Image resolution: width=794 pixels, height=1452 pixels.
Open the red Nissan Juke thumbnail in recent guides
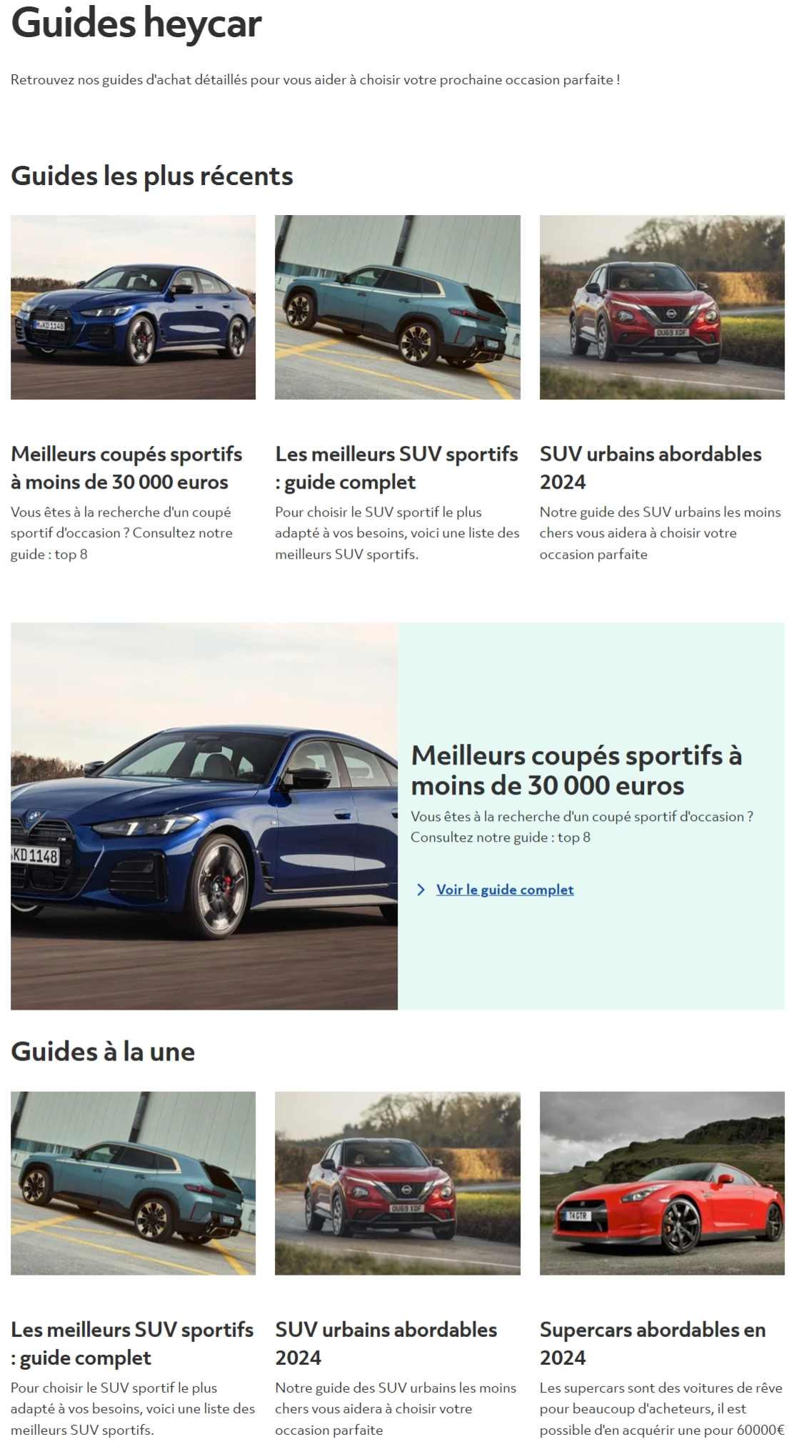pos(662,307)
